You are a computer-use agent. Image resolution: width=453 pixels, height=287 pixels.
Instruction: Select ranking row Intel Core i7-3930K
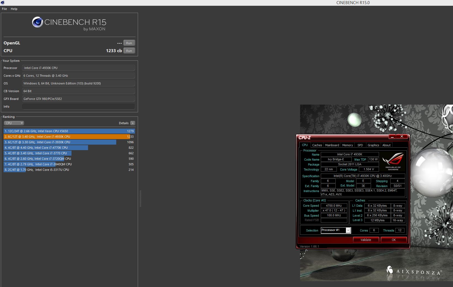pyautogui.click(x=69, y=142)
